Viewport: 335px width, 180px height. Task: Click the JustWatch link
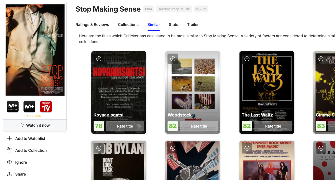coord(35,116)
